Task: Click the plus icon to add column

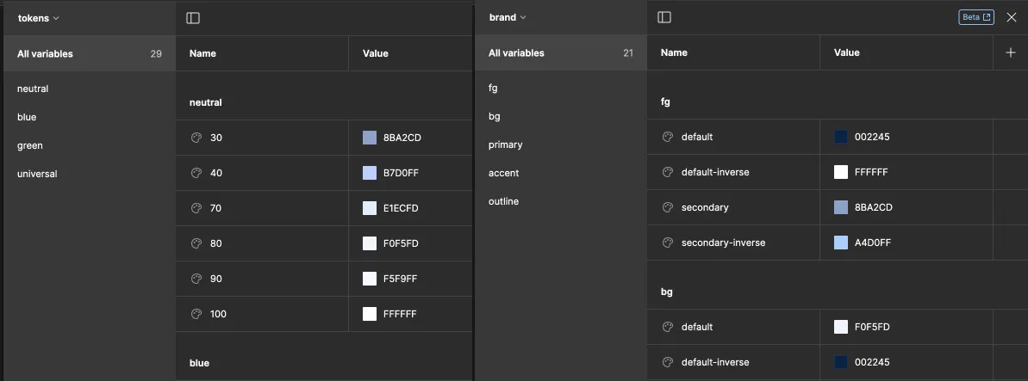Action: (1011, 52)
